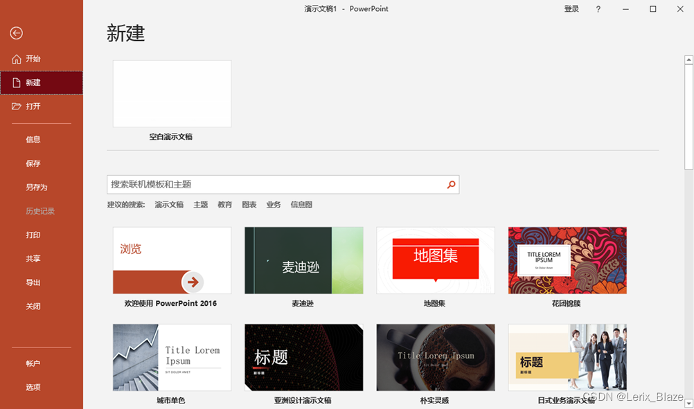Select the 花团锦簇 template thumbnail

click(x=567, y=260)
